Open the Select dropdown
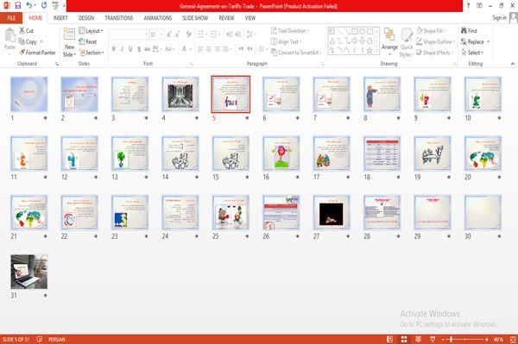 point(473,53)
